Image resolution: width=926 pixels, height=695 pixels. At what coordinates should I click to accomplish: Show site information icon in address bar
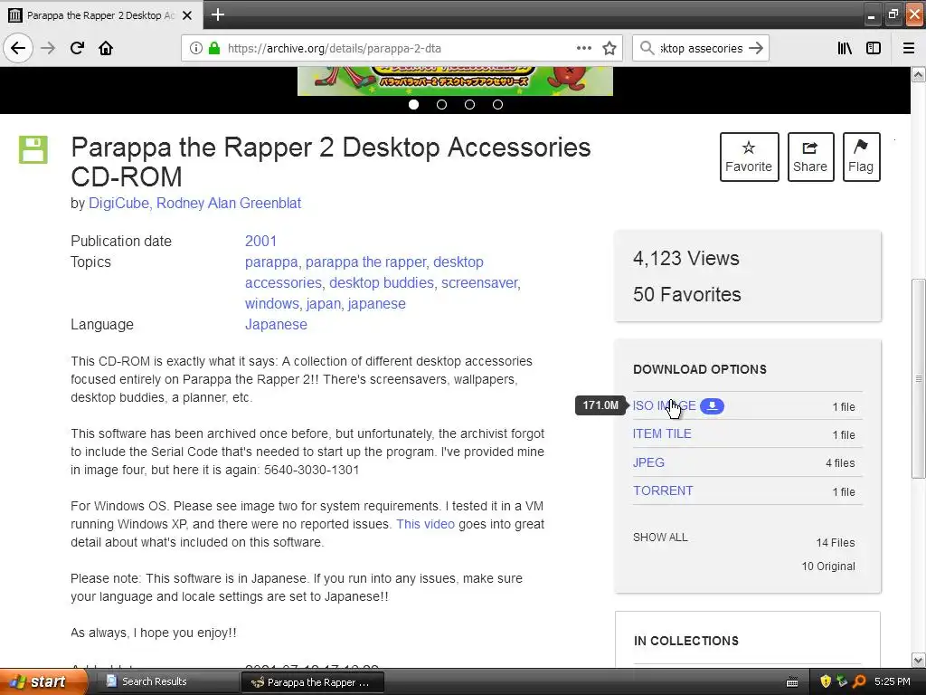[196, 48]
